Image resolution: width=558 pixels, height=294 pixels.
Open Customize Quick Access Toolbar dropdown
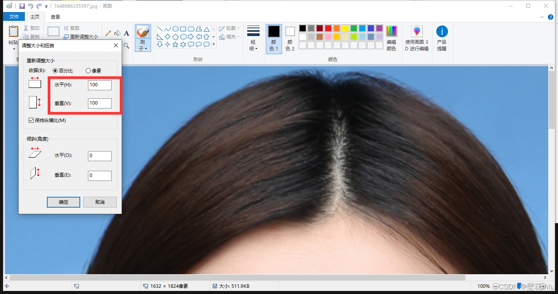tap(46, 6)
